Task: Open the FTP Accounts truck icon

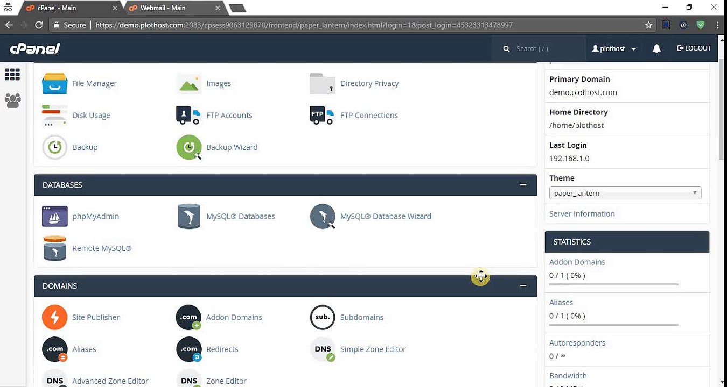Action: pos(189,115)
